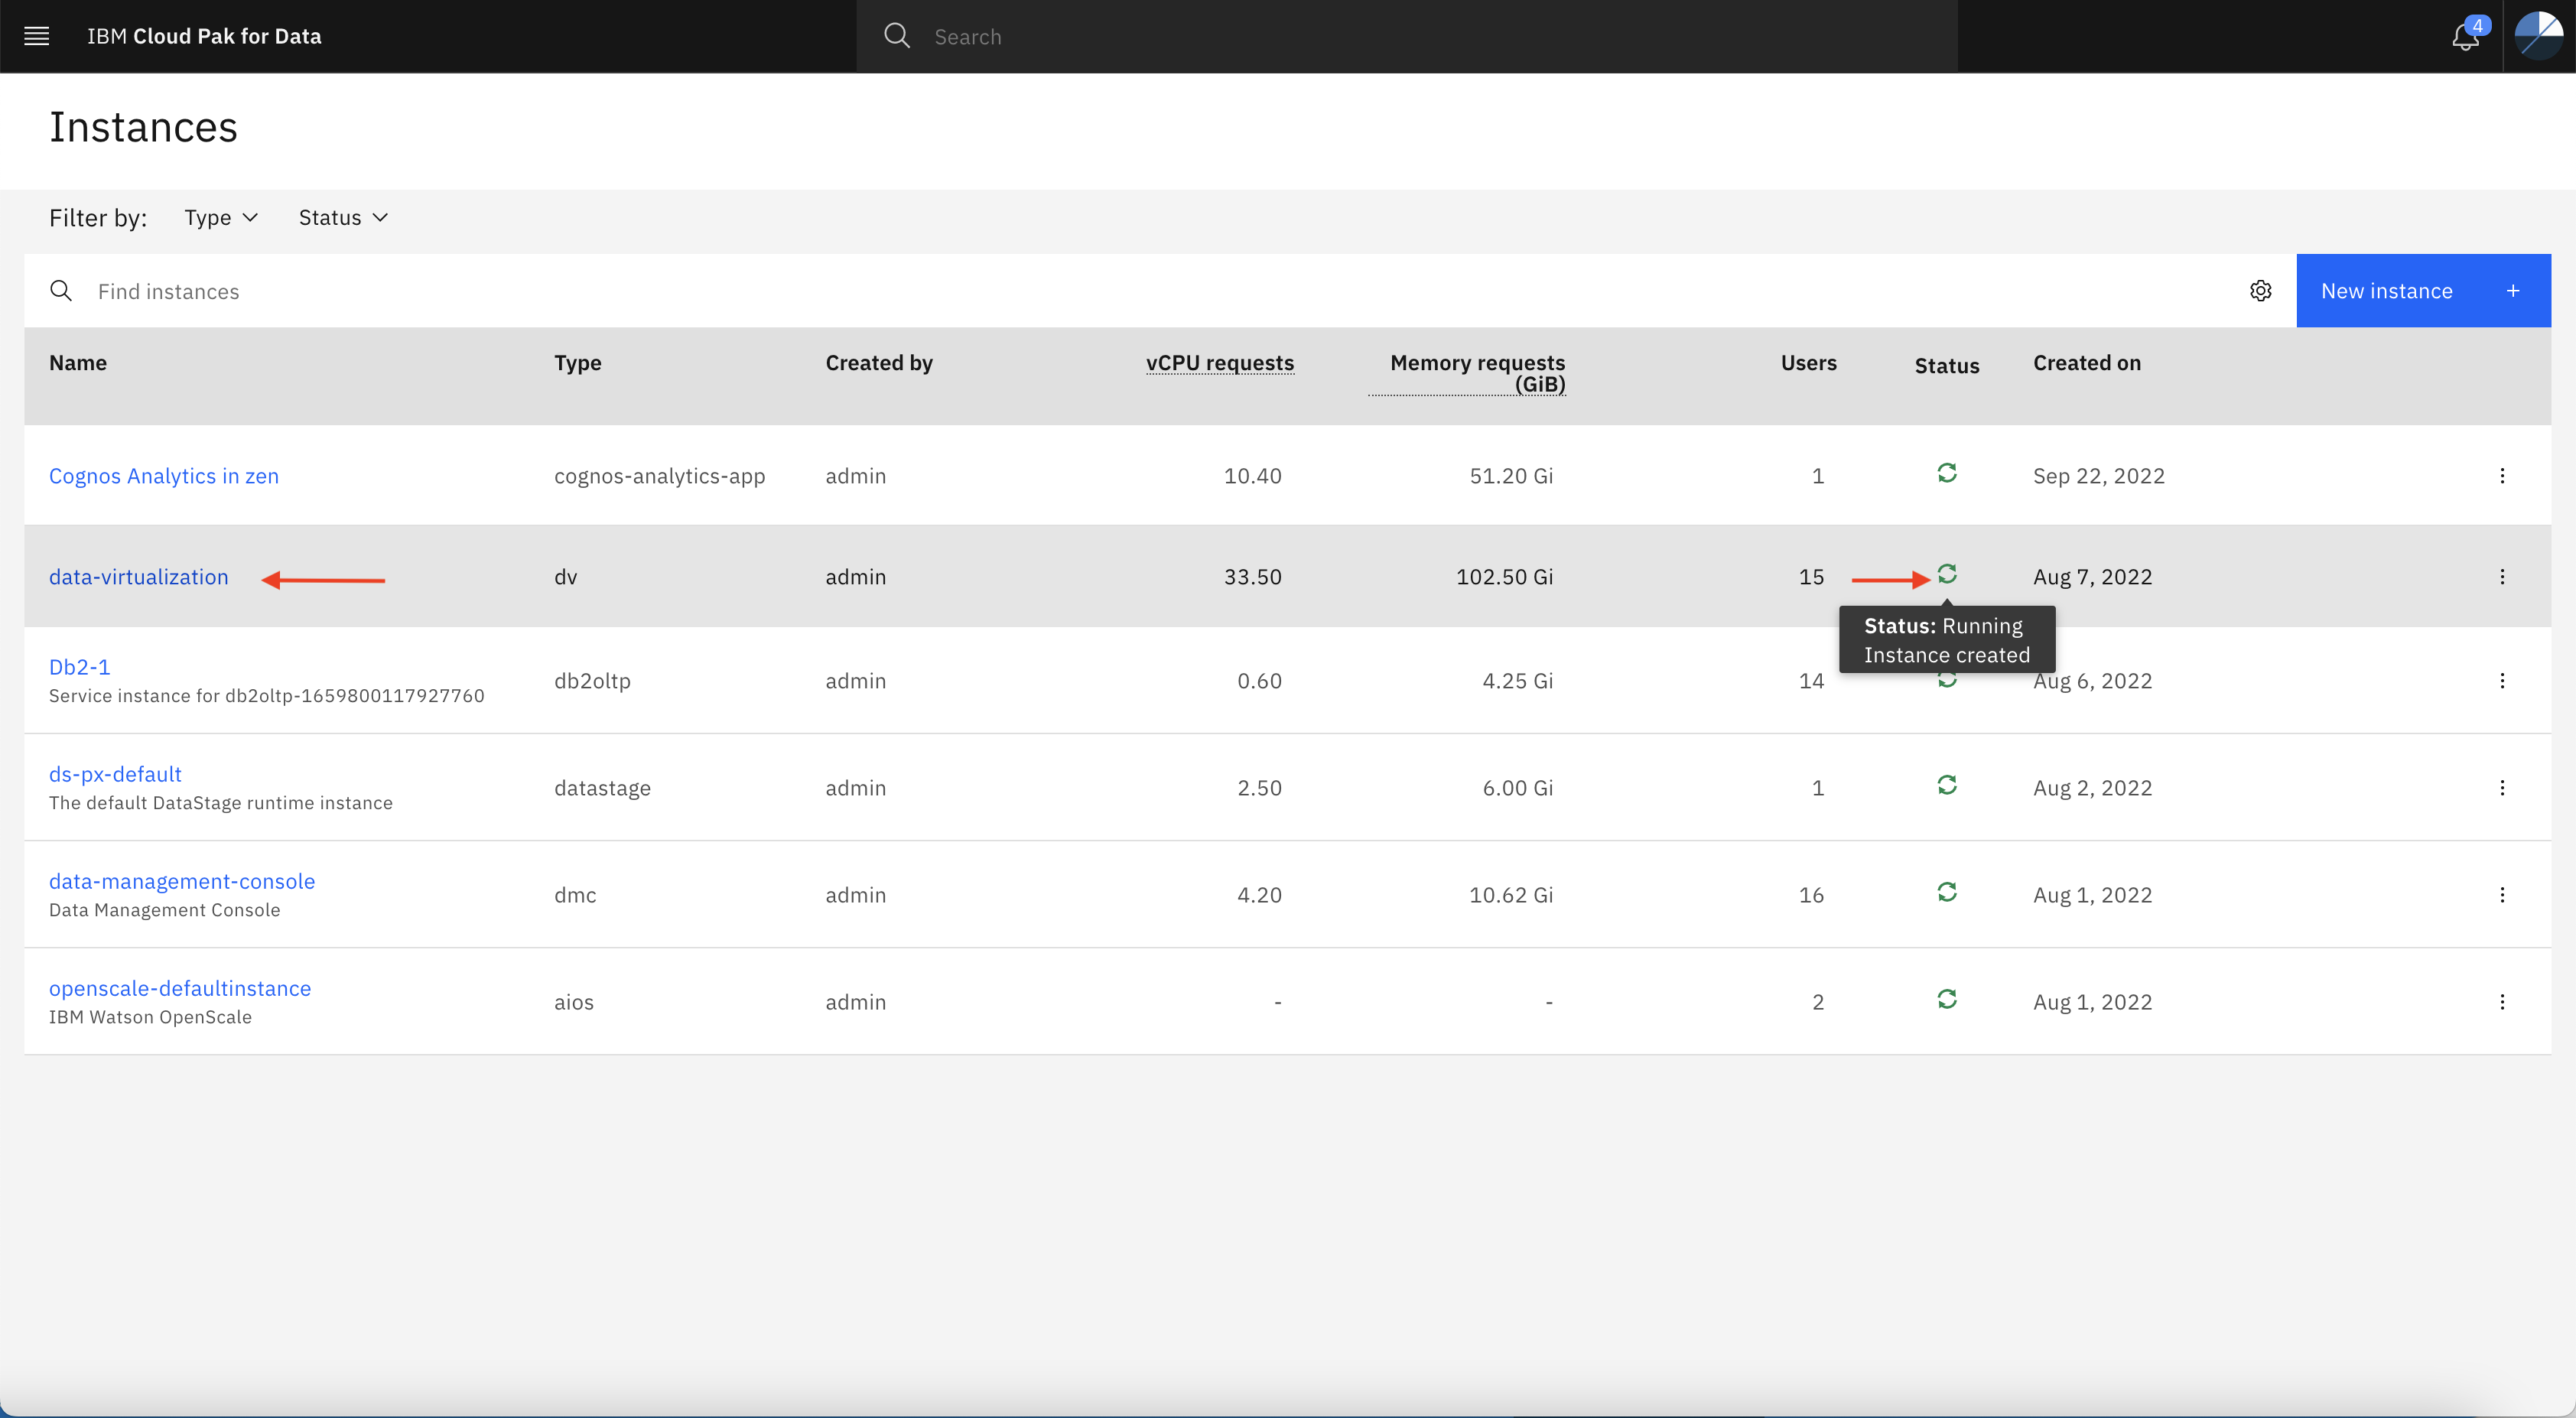
Task: Open the ds-px-default instance link
Action: point(115,774)
